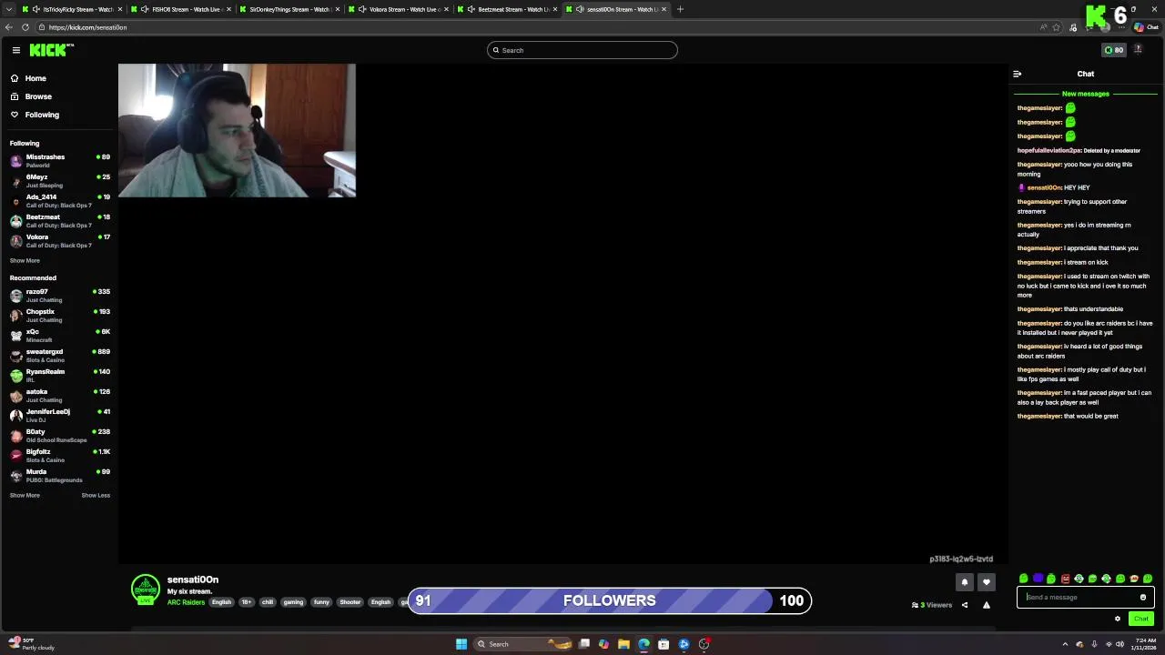Click the browser back arrow
This screenshot has height=655, width=1165.
[x=9, y=27]
